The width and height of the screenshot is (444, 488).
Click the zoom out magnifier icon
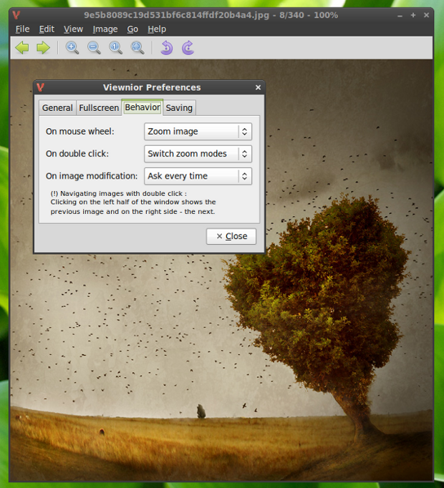click(94, 48)
